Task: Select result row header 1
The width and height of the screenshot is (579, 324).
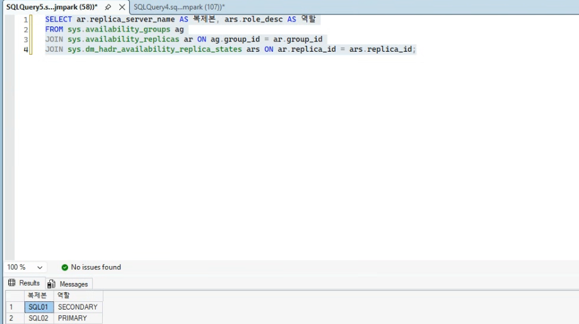Action: click(x=15, y=307)
